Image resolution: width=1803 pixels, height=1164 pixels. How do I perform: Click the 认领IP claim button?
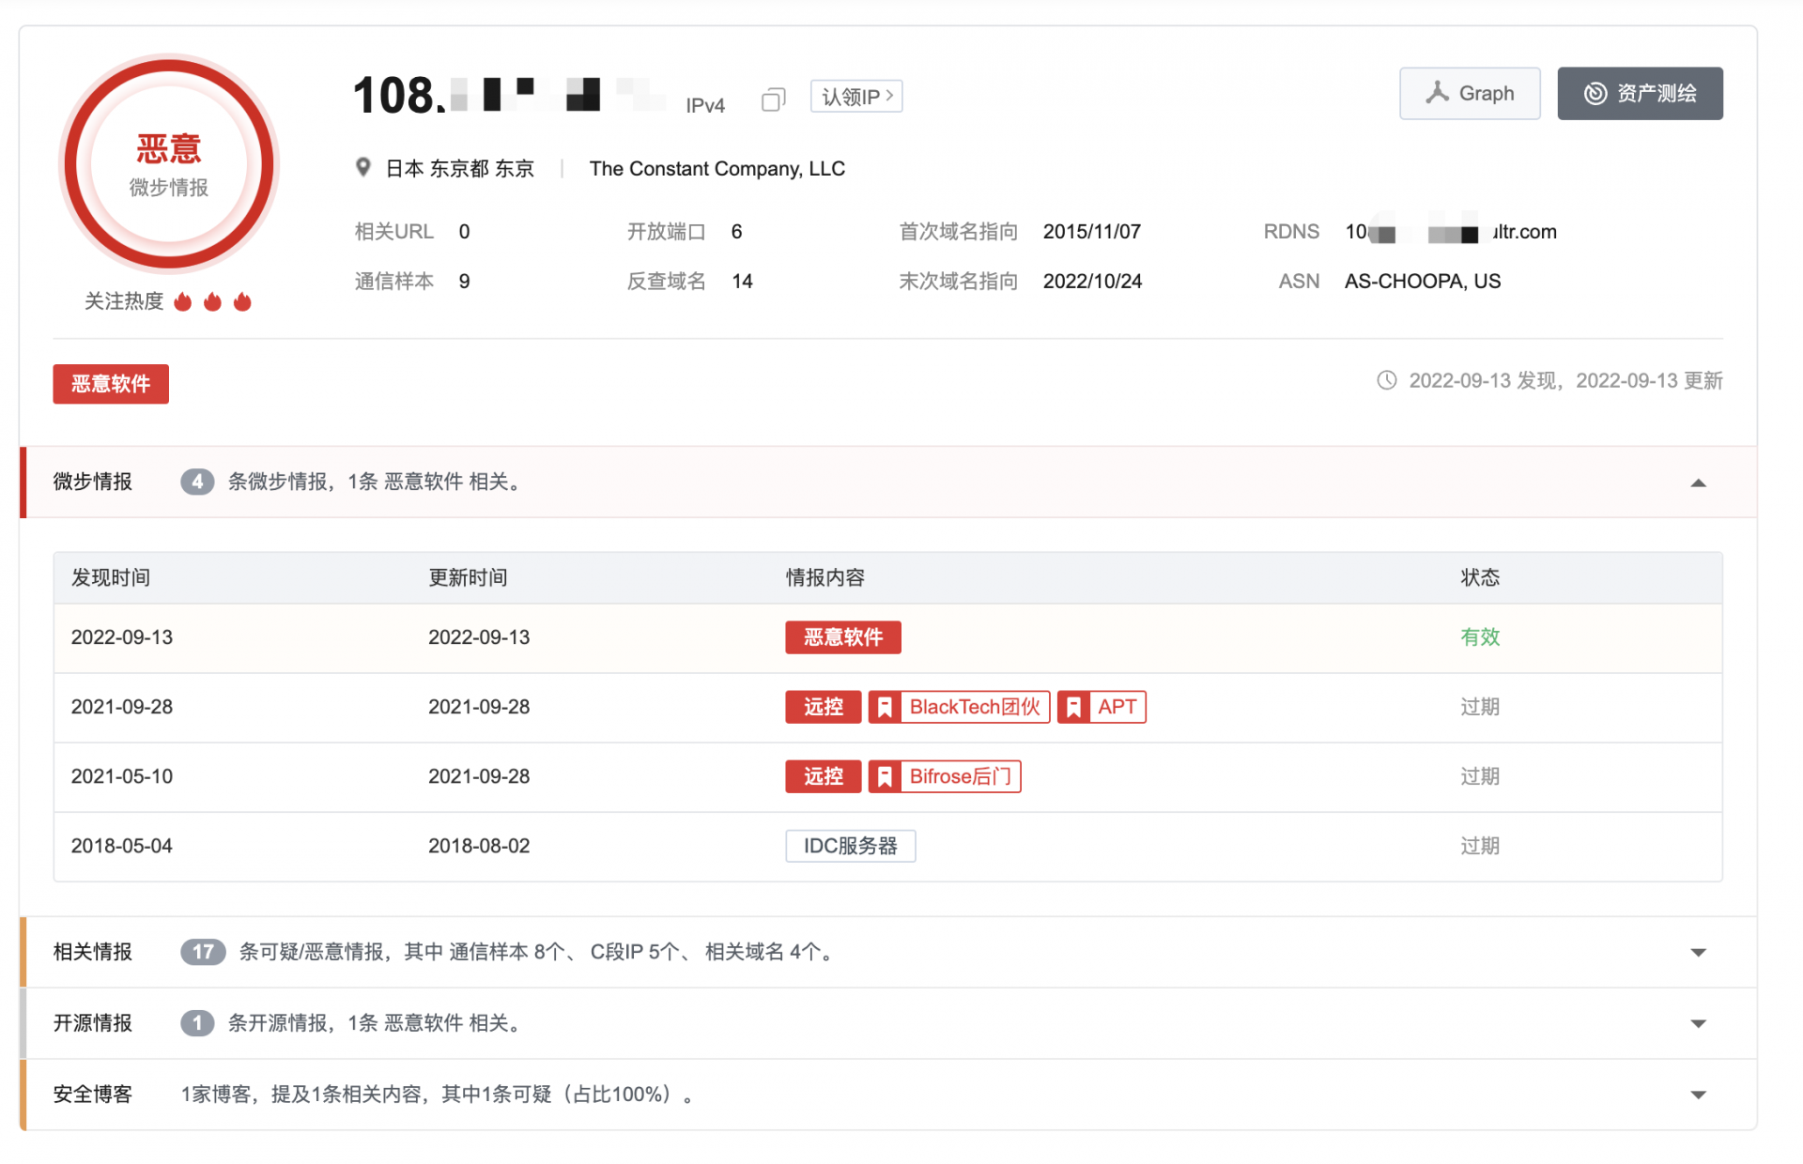pos(856,96)
